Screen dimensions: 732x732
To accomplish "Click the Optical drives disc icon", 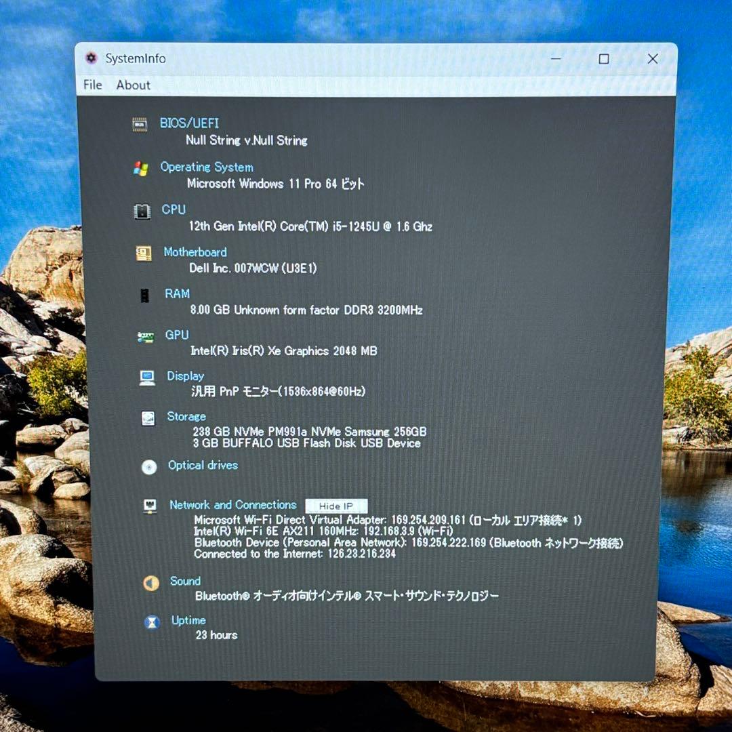I will click(x=149, y=467).
